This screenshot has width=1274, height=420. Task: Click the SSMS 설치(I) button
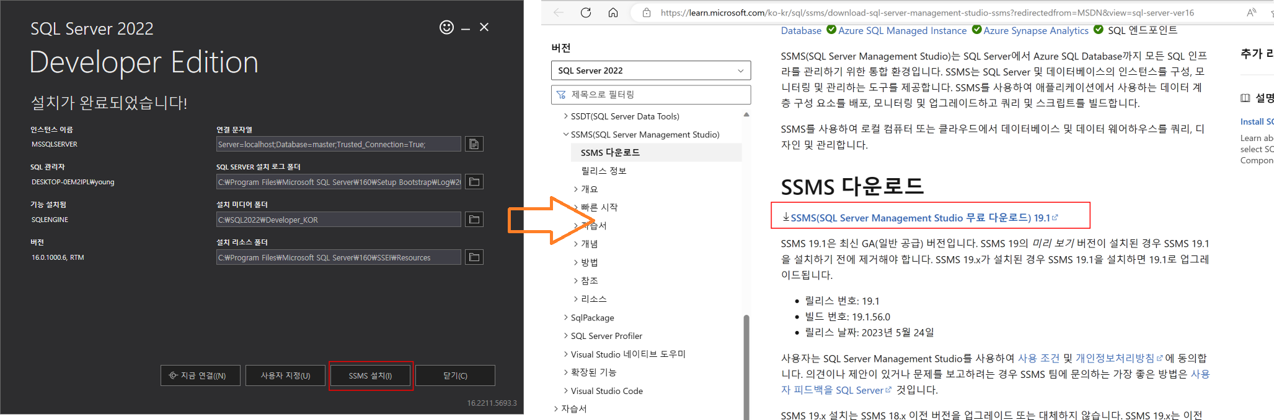click(x=370, y=375)
